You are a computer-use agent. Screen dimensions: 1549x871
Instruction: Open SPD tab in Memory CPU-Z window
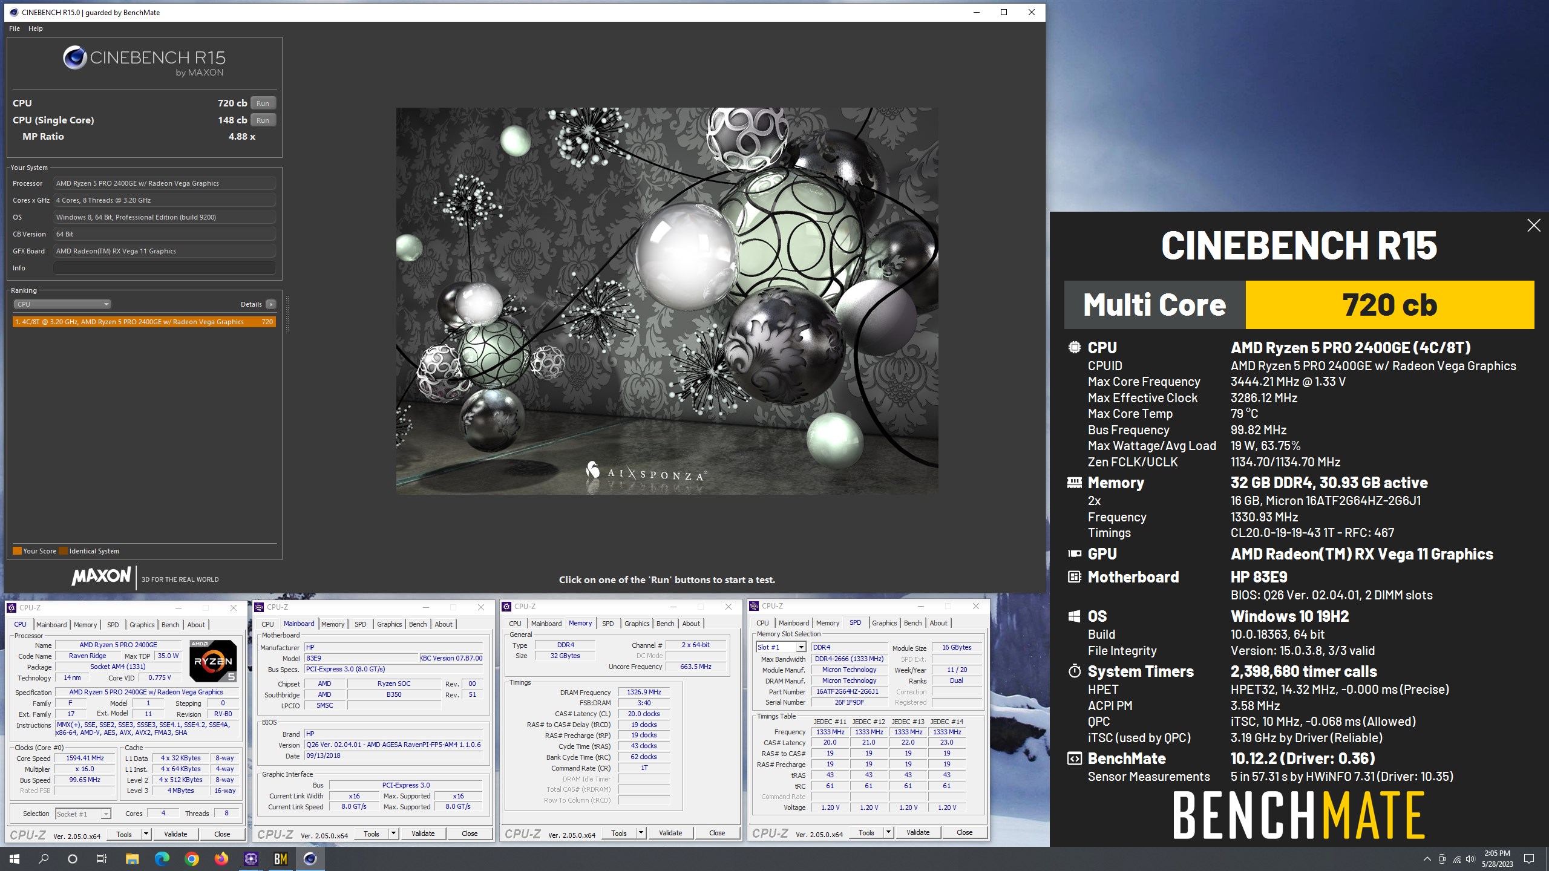click(x=607, y=624)
